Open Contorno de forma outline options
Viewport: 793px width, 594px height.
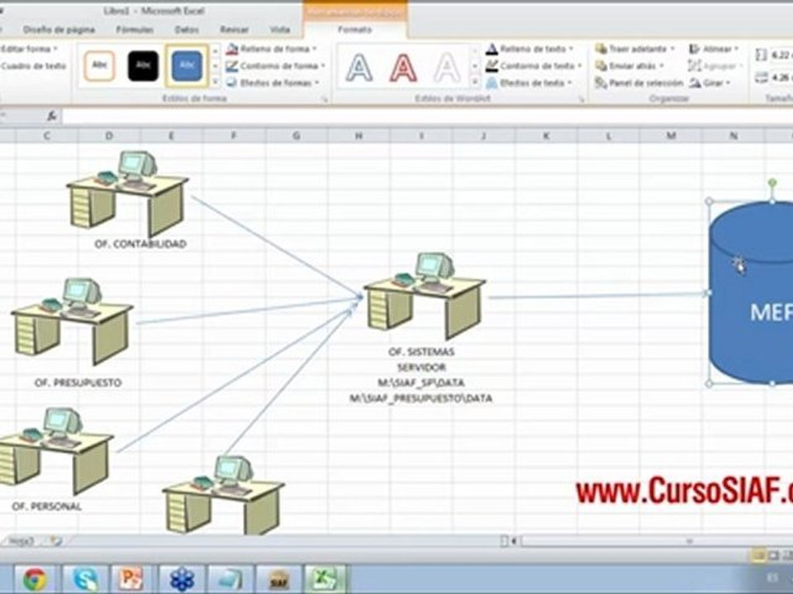[275, 66]
